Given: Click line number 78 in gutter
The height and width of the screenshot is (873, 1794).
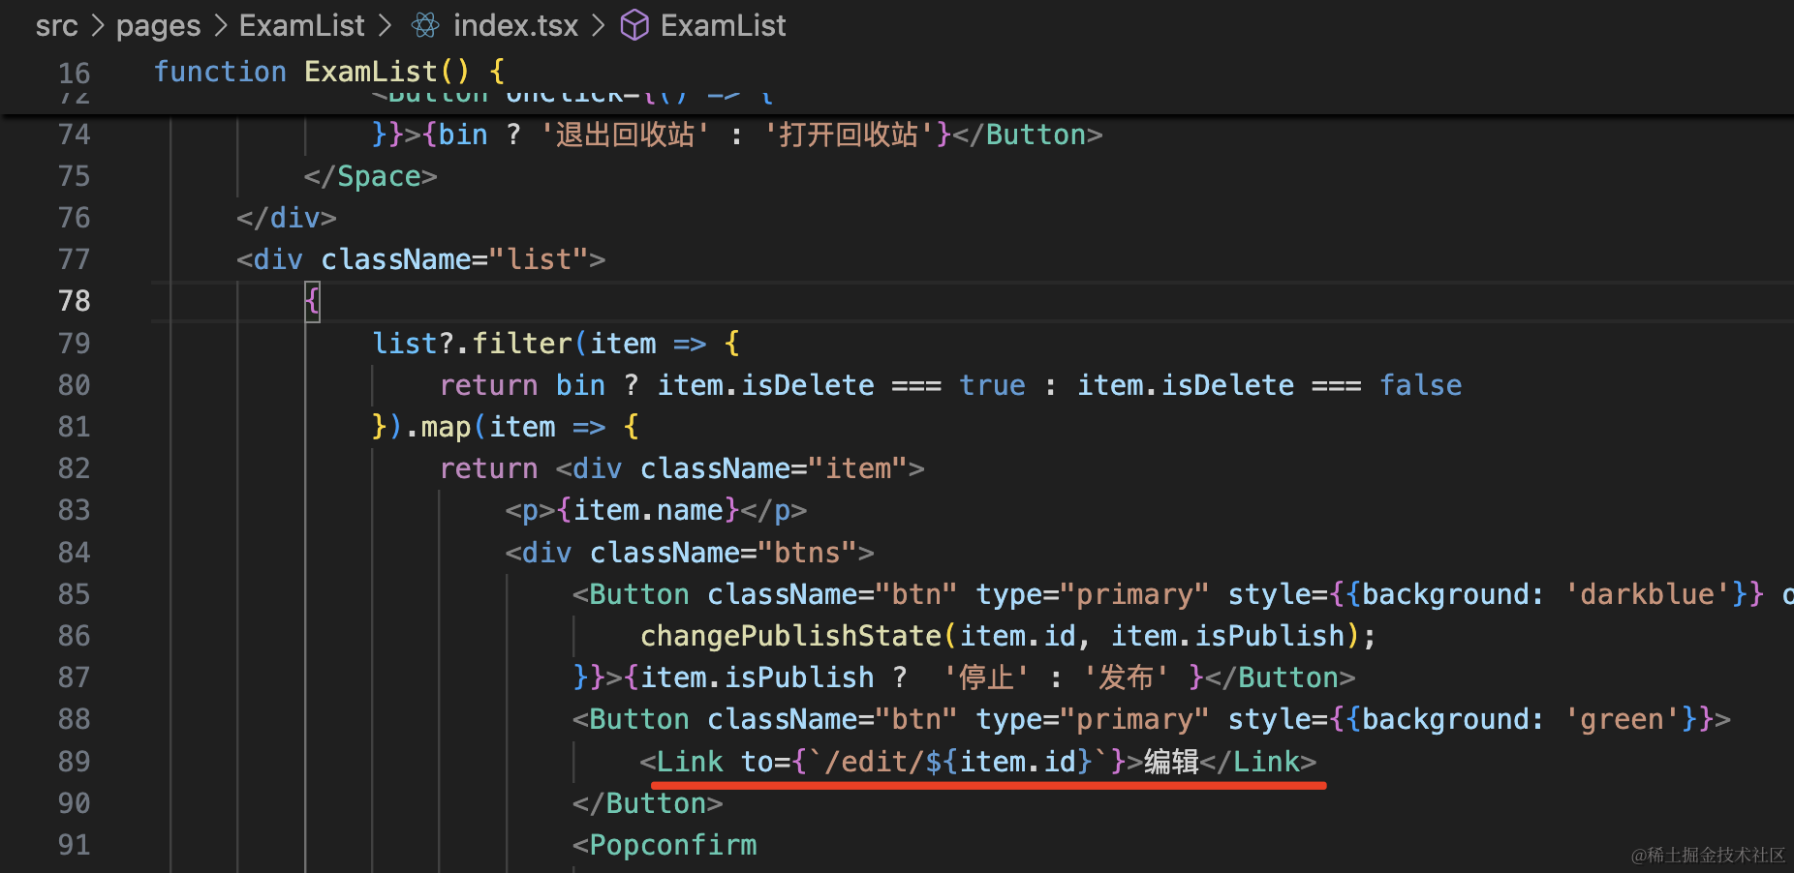Looking at the screenshot, I should (74, 301).
